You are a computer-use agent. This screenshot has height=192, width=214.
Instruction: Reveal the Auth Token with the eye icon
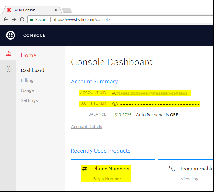(x=115, y=104)
